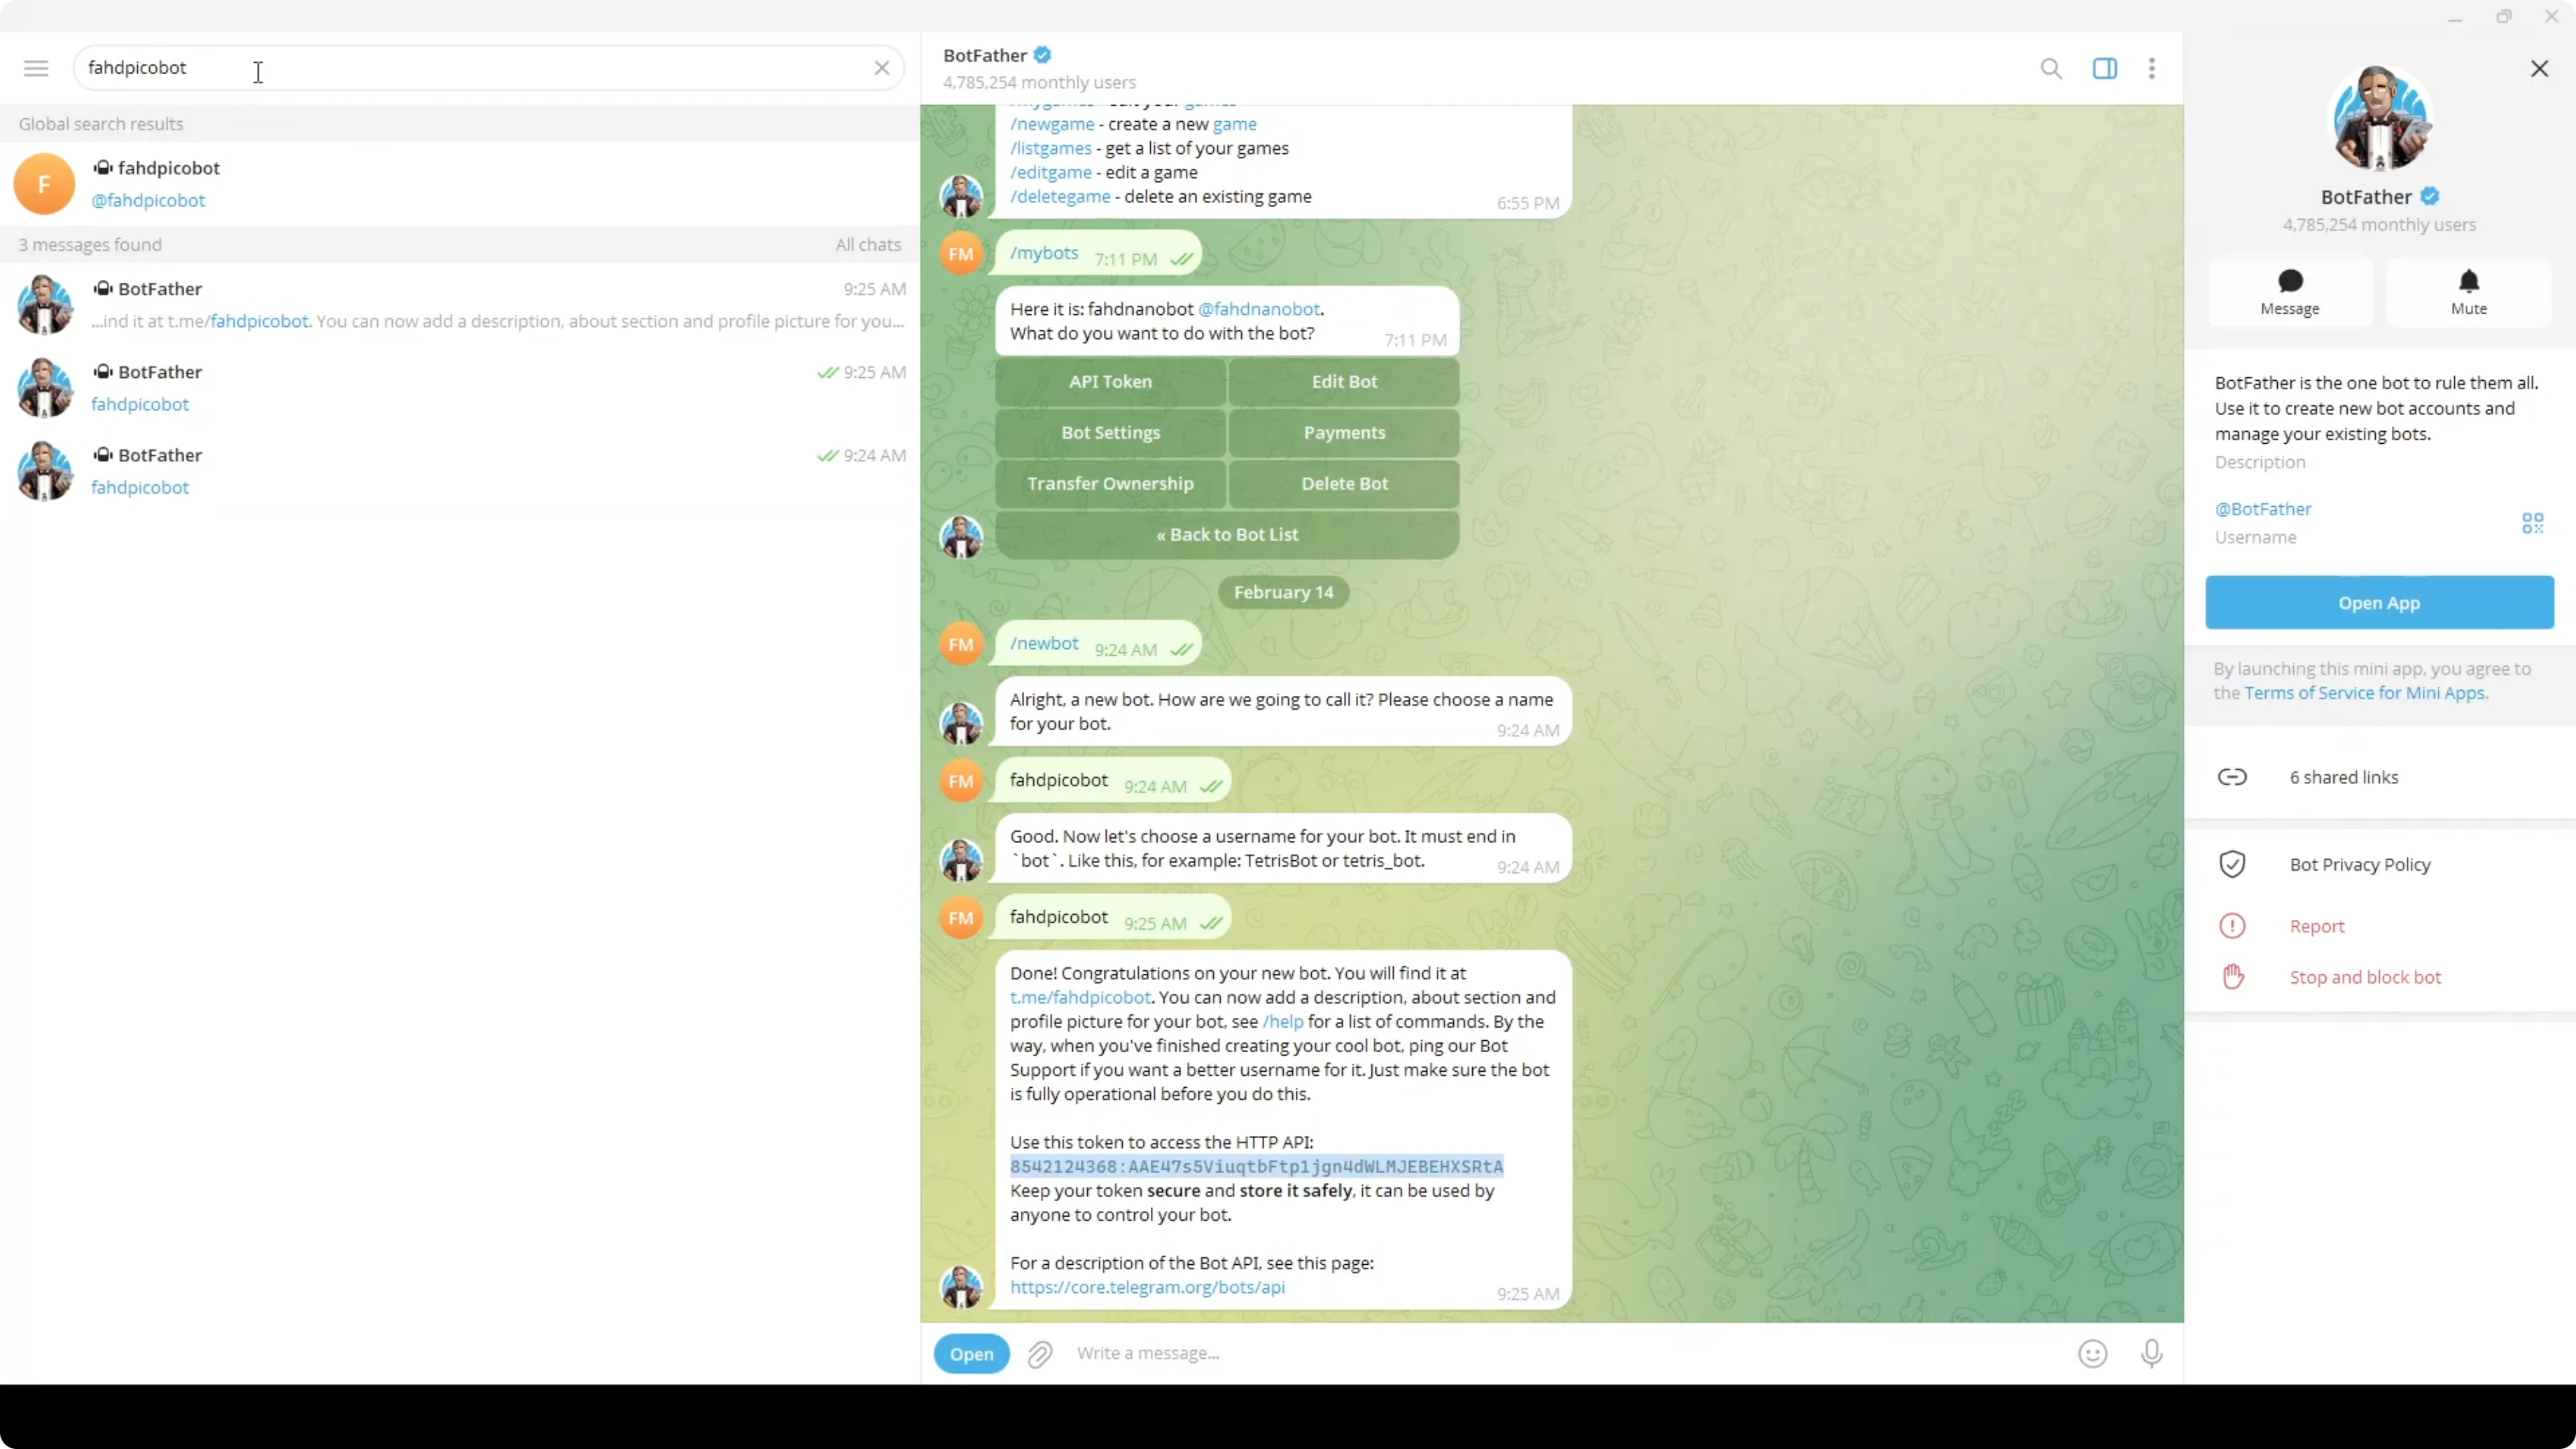Image resolution: width=2576 pixels, height=1449 pixels.
Task: Click the attach file paperclip icon
Action: tap(1040, 1353)
